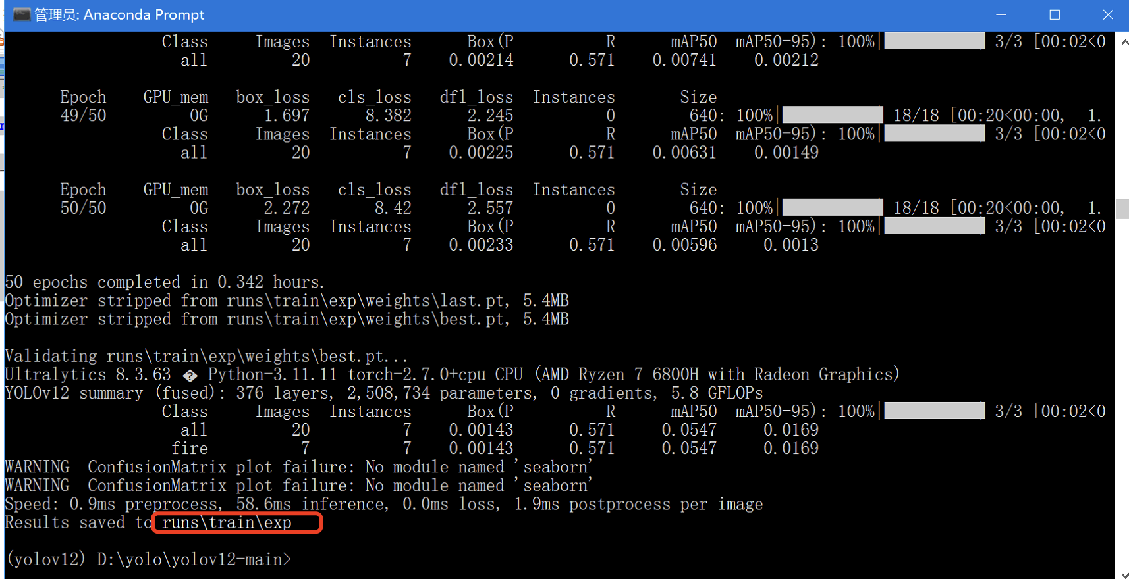Click the best.pt optimizer stripped line
Screen dimensions: 1129x579
287,319
